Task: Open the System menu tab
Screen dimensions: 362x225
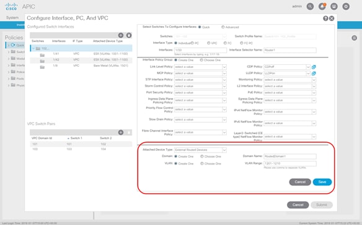Action: tap(12, 18)
